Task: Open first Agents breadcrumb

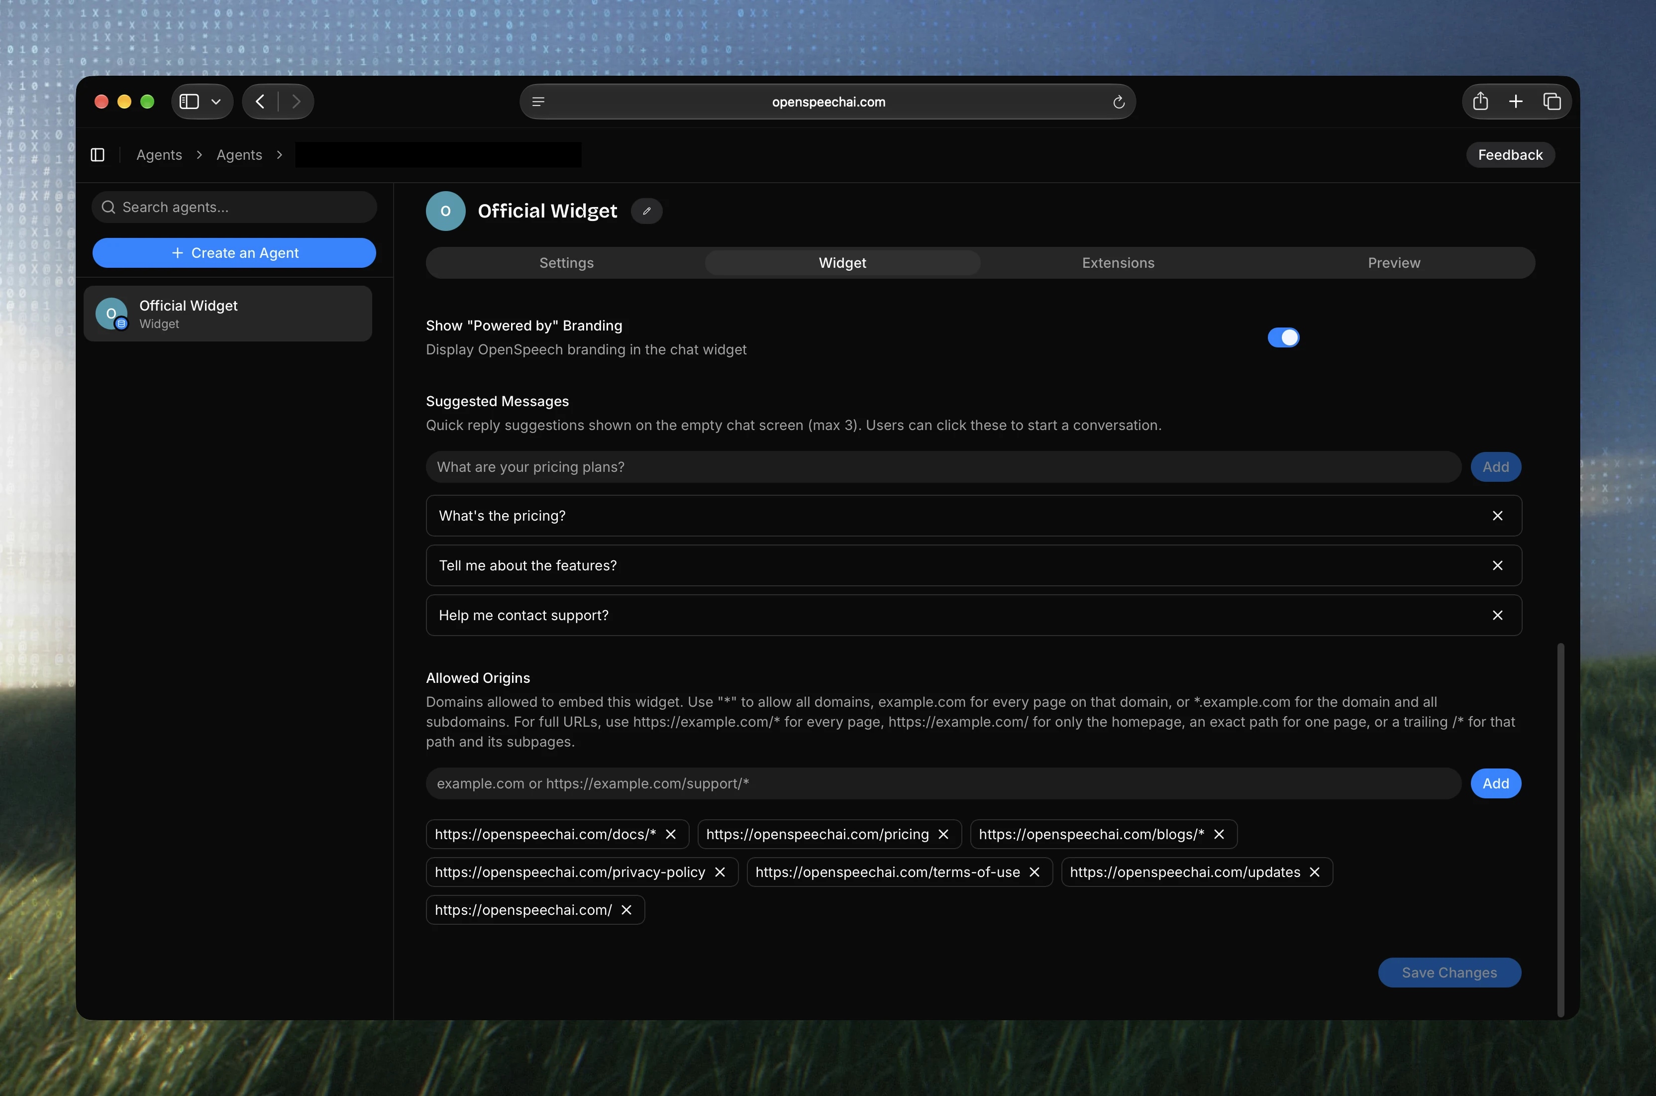Action: (159, 154)
